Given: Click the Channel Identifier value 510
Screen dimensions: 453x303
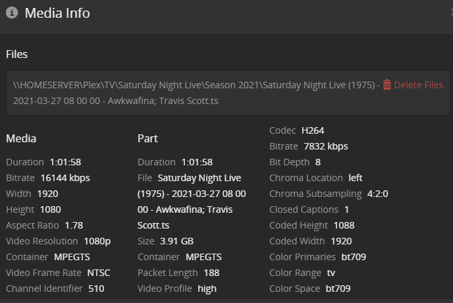Looking at the screenshot, I should [x=95, y=289].
